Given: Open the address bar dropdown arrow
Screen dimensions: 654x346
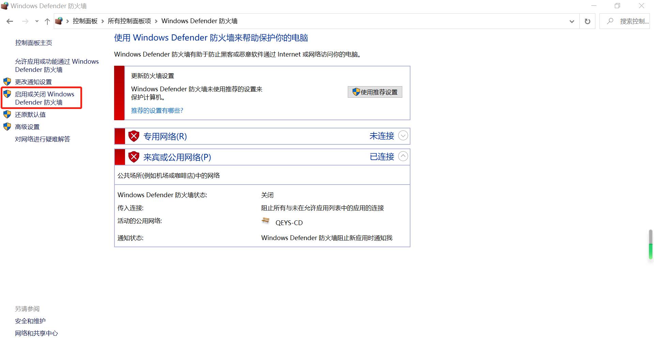Looking at the screenshot, I should tap(572, 21).
